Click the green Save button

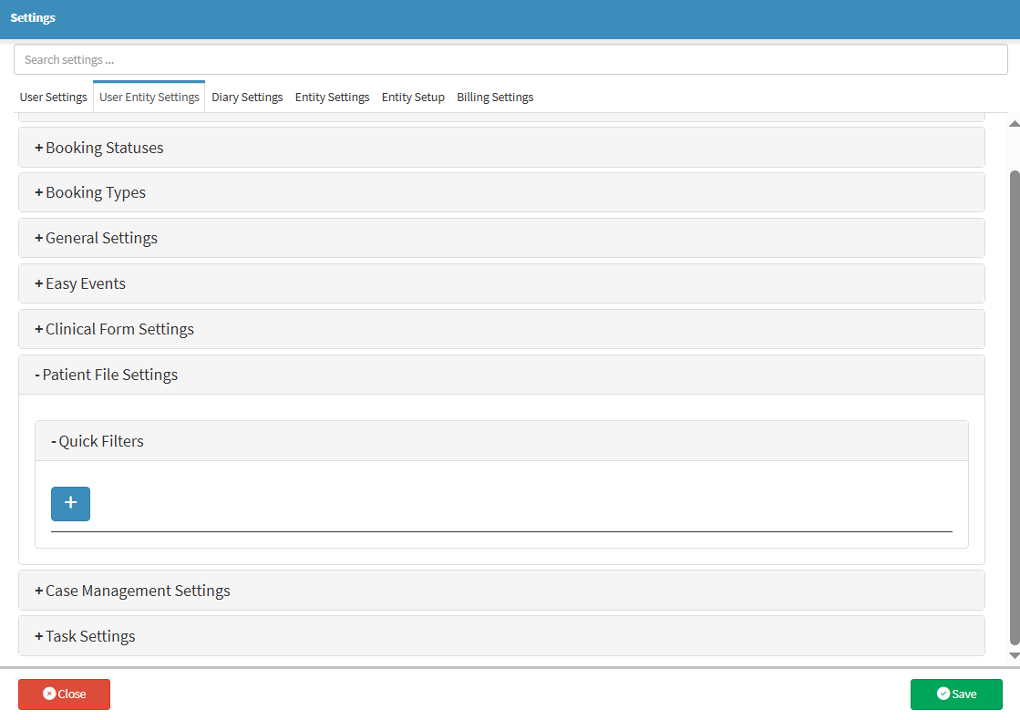[x=956, y=694]
